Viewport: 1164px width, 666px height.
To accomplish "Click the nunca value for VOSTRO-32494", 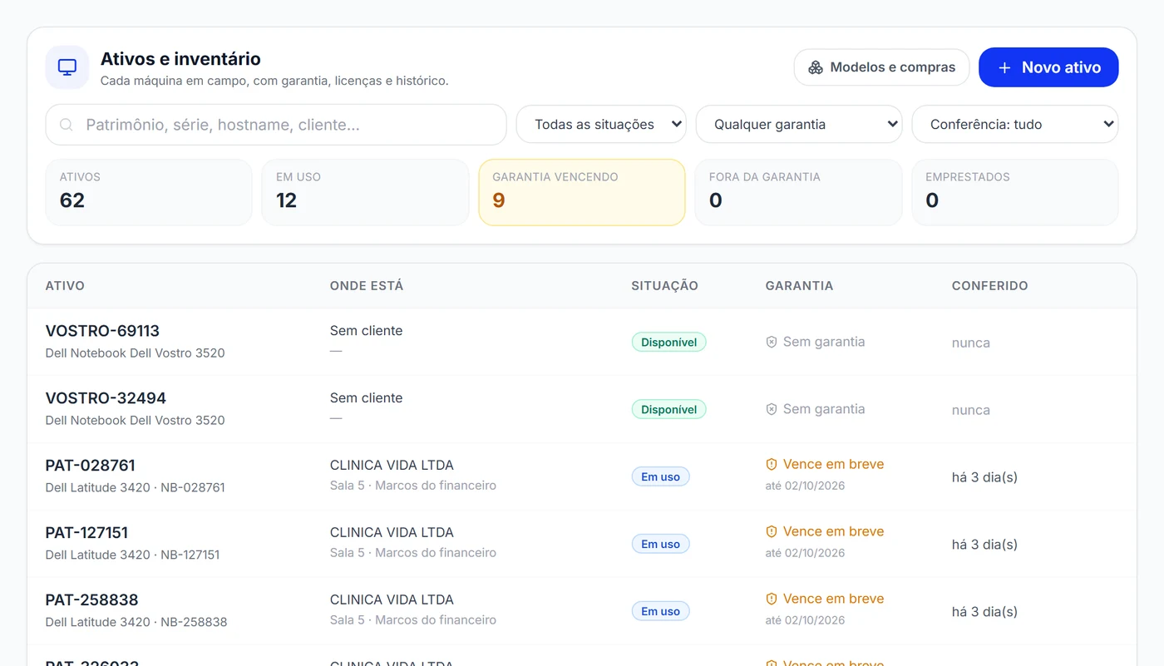I will [x=971, y=410].
